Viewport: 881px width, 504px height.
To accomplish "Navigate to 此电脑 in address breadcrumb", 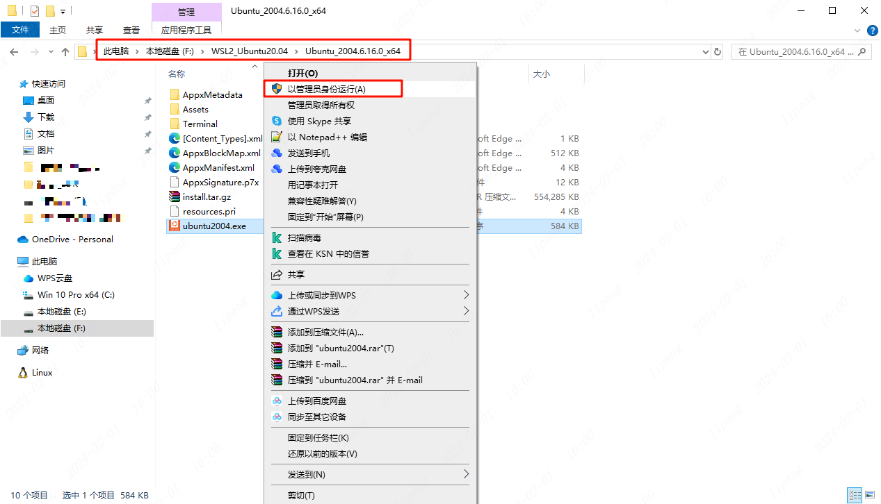I will coord(116,51).
